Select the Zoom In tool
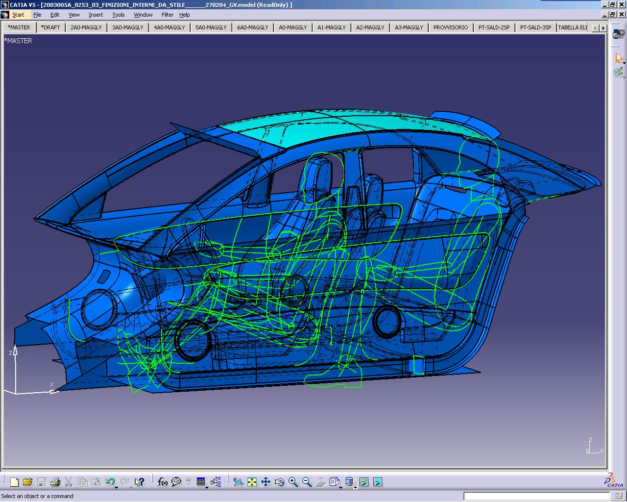This screenshot has height=502, width=627. [293, 482]
